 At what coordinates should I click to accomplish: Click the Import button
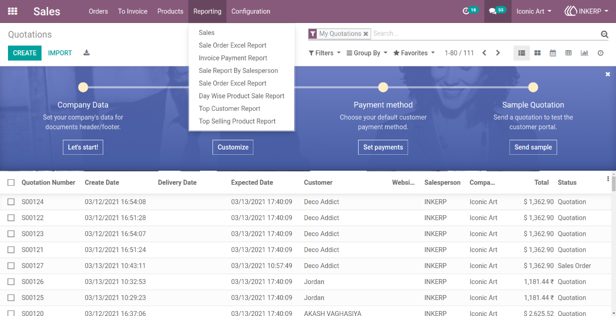pyautogui.click(x=60, y=53)
